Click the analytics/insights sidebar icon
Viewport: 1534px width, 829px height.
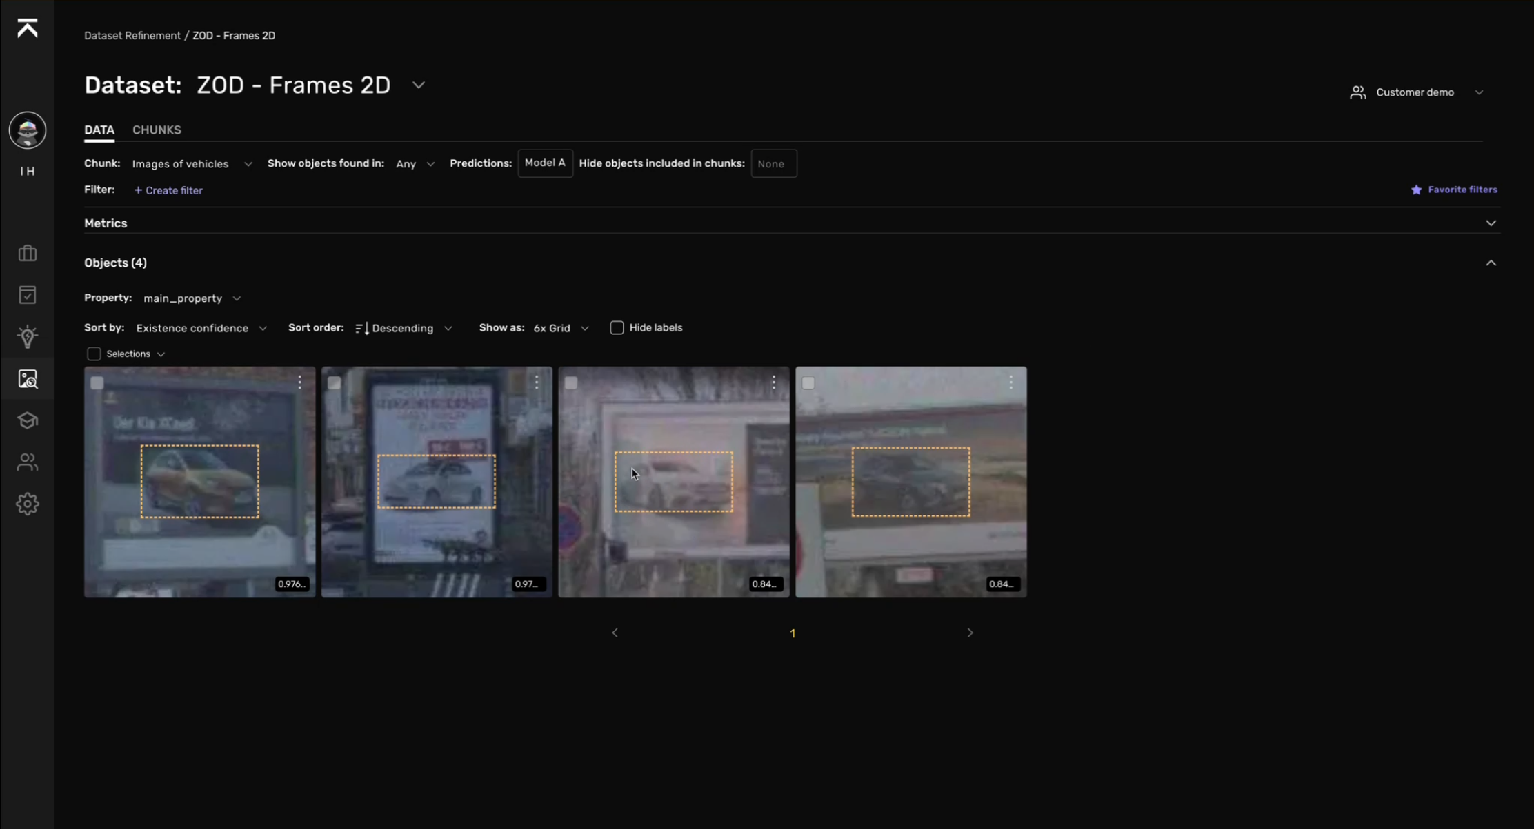click(x=28, y=337)
